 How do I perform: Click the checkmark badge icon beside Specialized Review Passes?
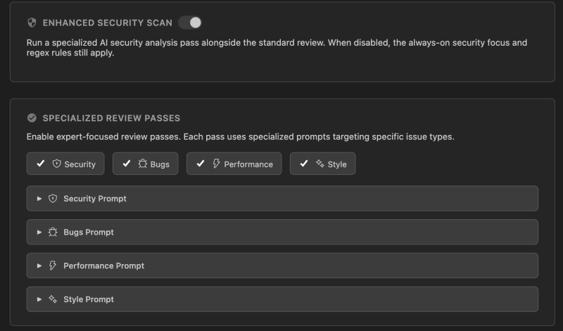[32, 118]
